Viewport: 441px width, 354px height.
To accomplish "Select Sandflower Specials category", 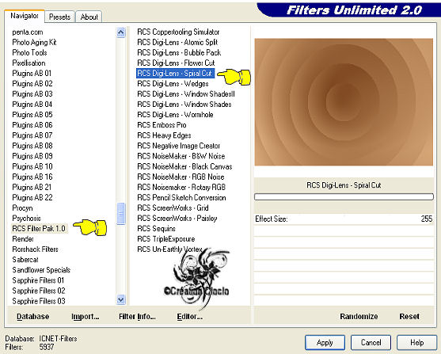I will 41,270.
